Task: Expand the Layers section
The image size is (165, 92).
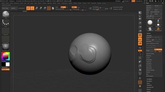Action: pos(148,83)
